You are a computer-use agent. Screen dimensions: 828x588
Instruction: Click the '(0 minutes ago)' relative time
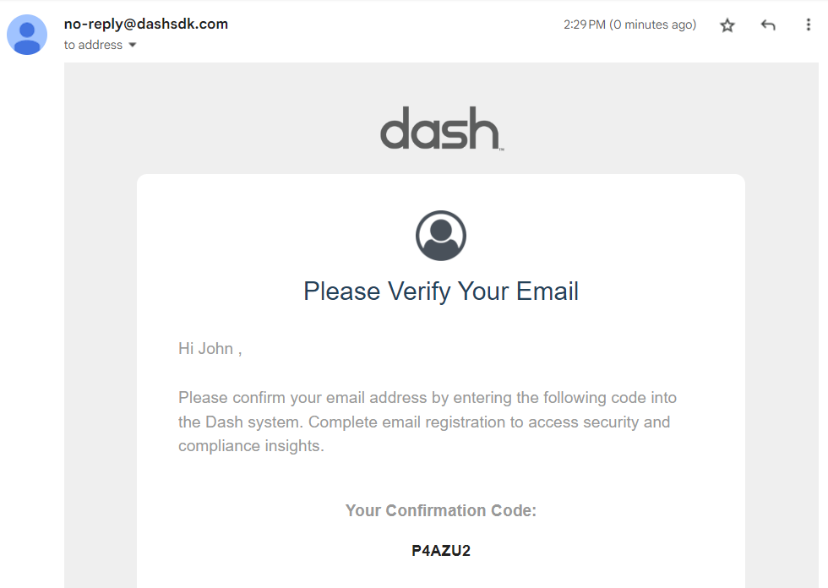[x=653, y=24]
